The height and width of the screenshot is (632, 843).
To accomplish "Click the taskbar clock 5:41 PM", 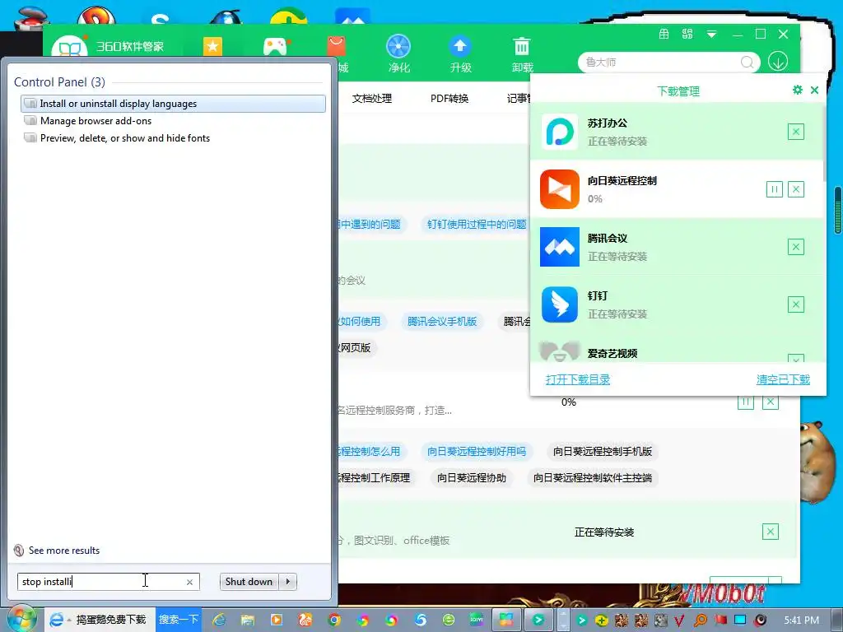I will (x=801, y=620).
